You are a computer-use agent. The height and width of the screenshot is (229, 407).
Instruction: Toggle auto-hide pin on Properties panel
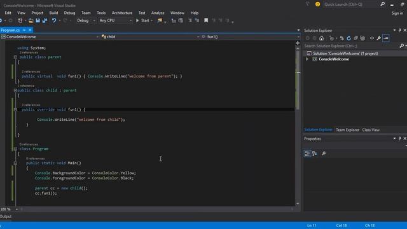[400, 139]
